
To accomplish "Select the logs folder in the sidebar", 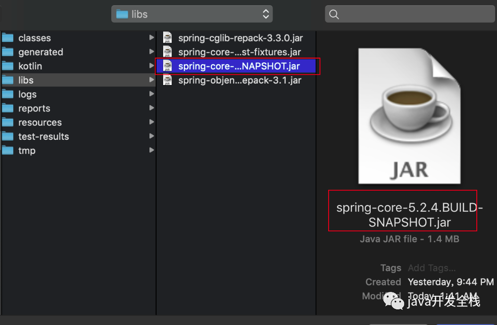I will [27, 94].
